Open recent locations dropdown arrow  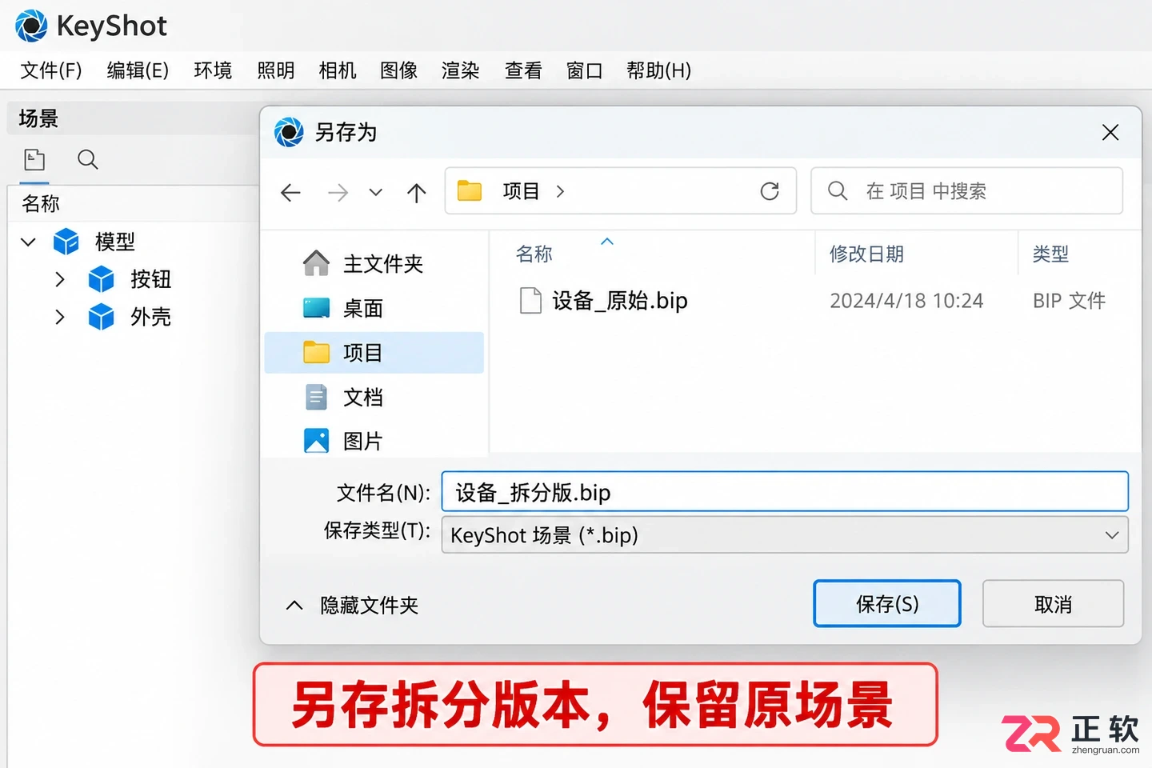(x=375, y=192)
